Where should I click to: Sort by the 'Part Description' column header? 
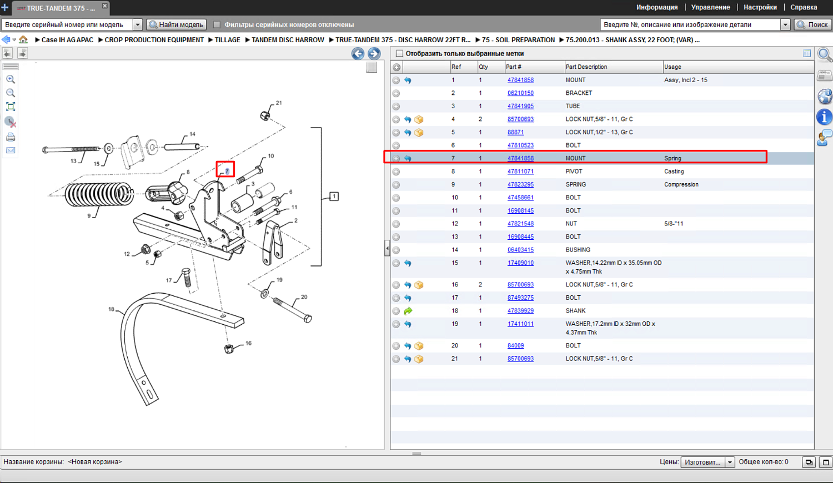click(x=613, y=67)
